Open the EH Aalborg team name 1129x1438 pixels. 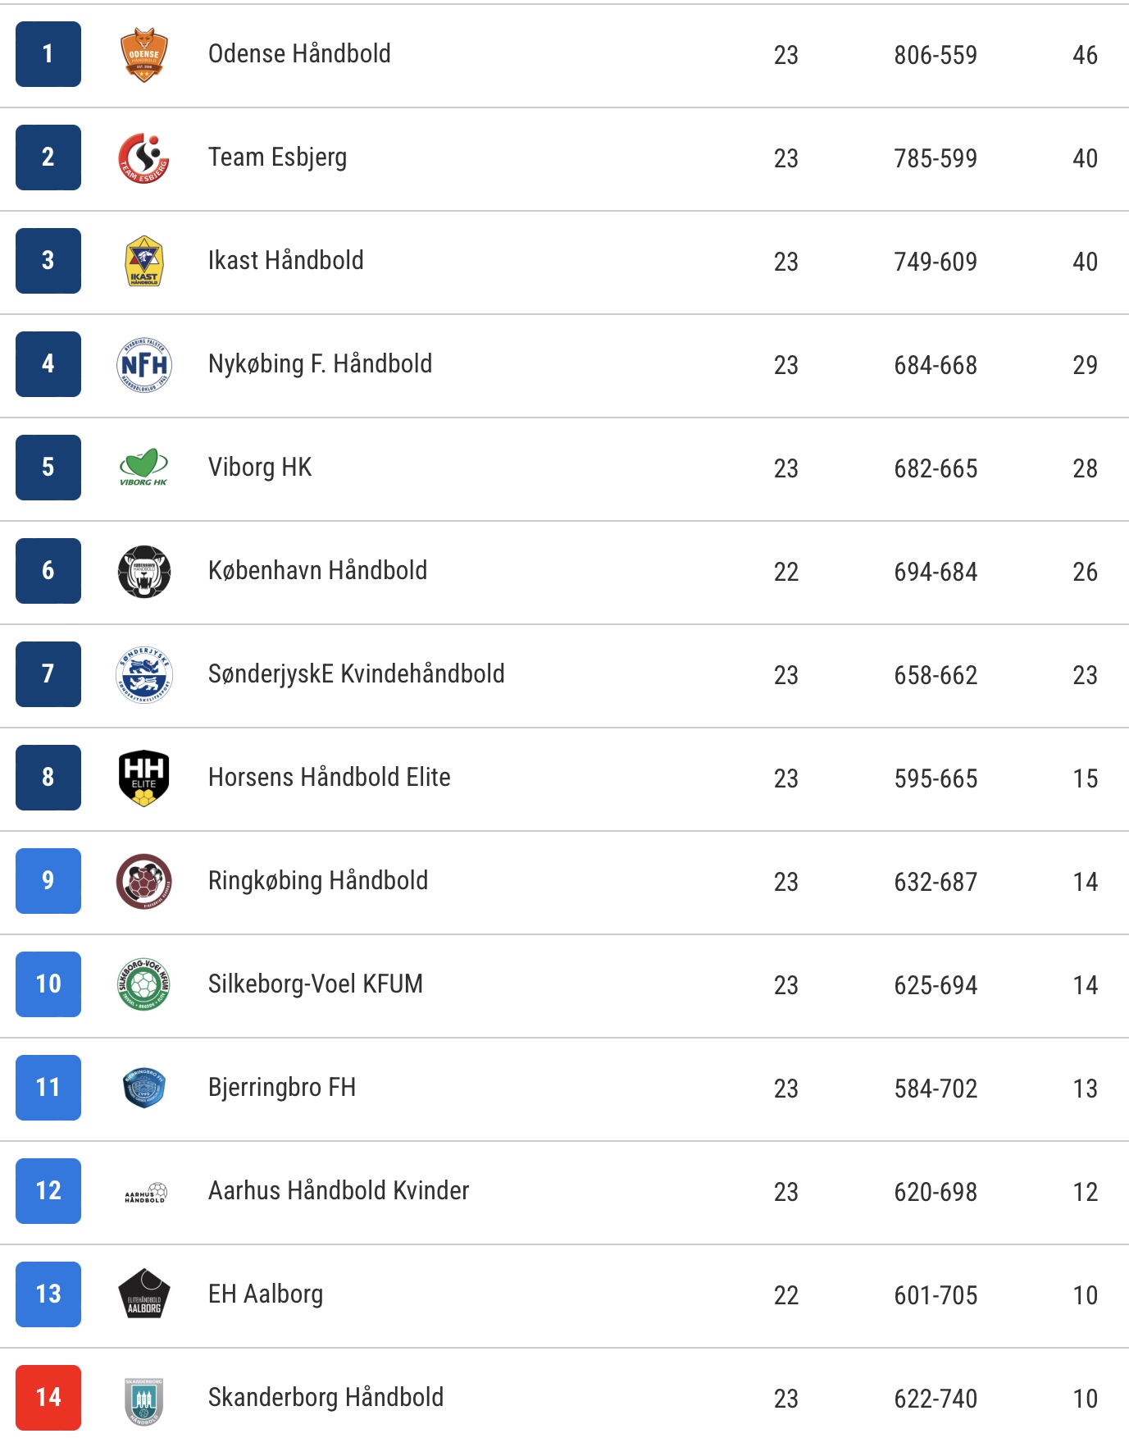[x=266, y=1294]
